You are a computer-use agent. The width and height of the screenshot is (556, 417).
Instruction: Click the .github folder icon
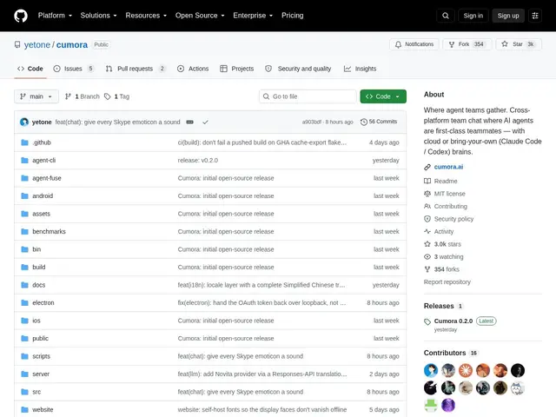click(24, 142)
